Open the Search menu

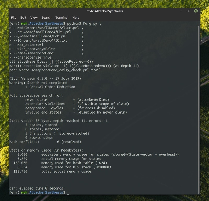pos(46,18)
